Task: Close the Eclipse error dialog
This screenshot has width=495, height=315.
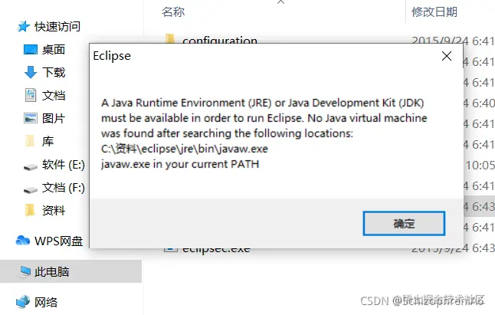Action: point(447,56)
